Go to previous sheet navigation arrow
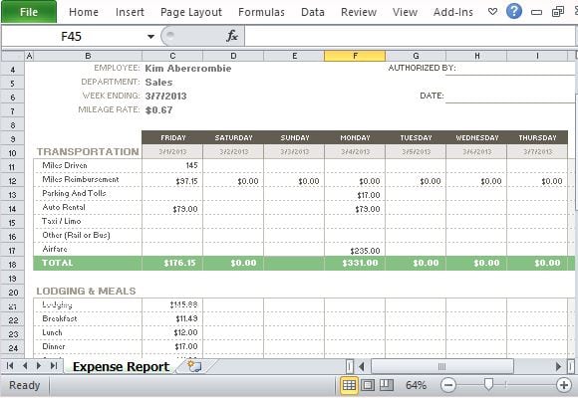578x398 pixels. point(25,365)
